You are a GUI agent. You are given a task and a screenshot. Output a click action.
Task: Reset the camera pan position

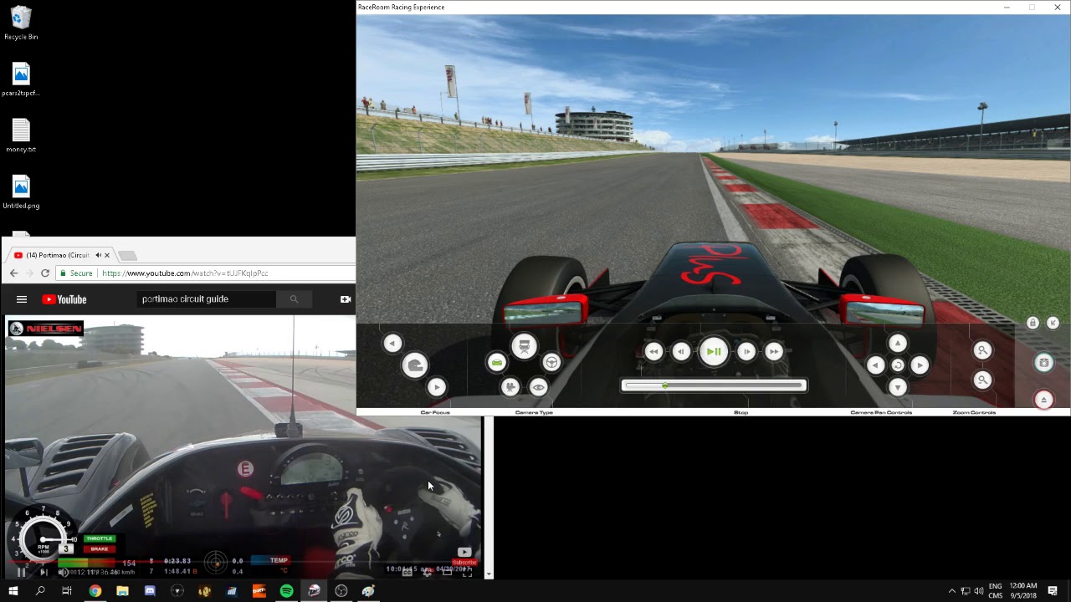pos(898,365)
